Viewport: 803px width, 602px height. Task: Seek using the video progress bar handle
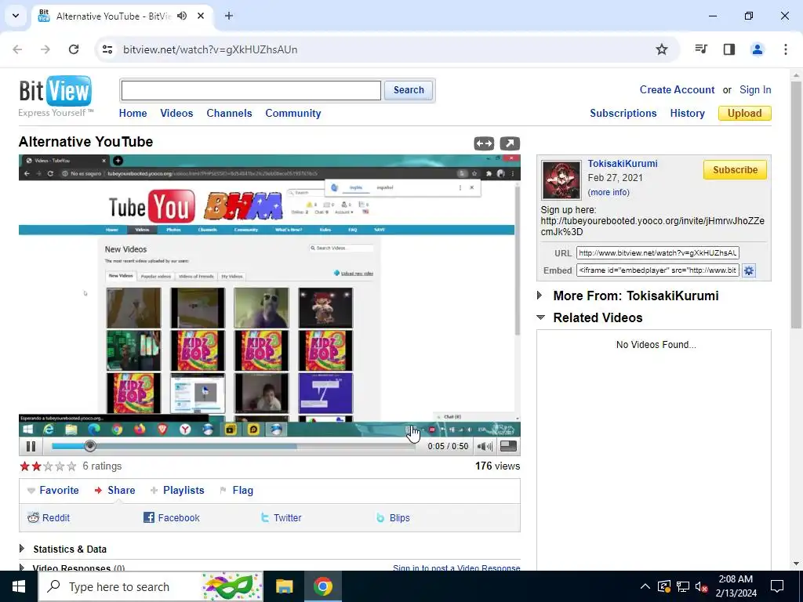[x=90, y=446]
